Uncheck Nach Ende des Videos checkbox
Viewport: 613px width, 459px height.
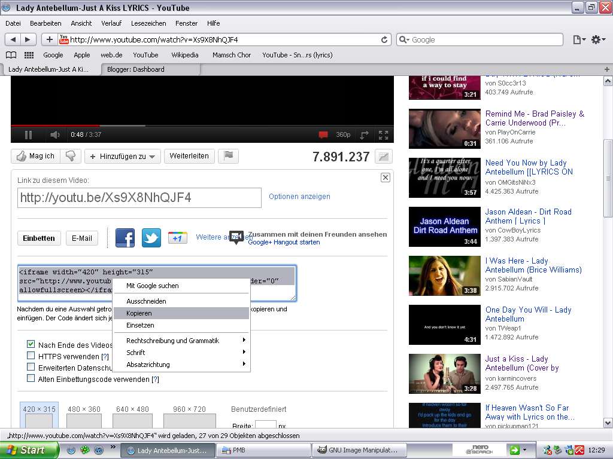pyautogui.click(x=31, y=344)
